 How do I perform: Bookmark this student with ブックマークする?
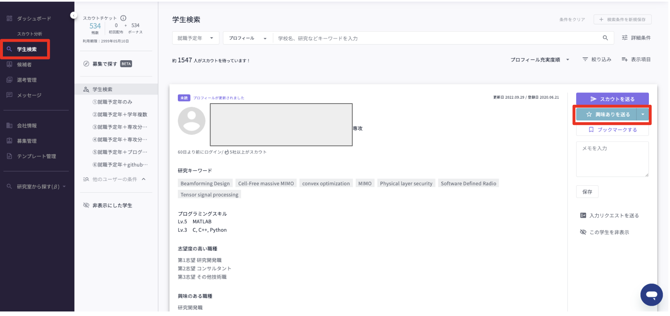(612, 130)
